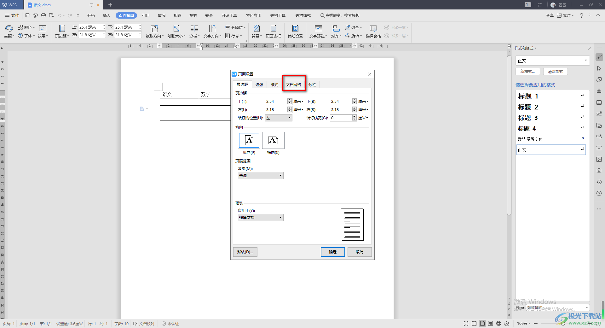Select 纵向 portrait orientation in dialog
Screen dimensions: 605x328
click(x=249, y=140)
